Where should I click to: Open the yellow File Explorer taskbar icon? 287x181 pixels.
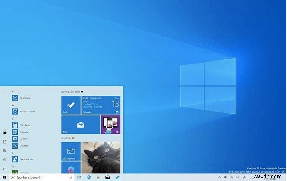98,177
